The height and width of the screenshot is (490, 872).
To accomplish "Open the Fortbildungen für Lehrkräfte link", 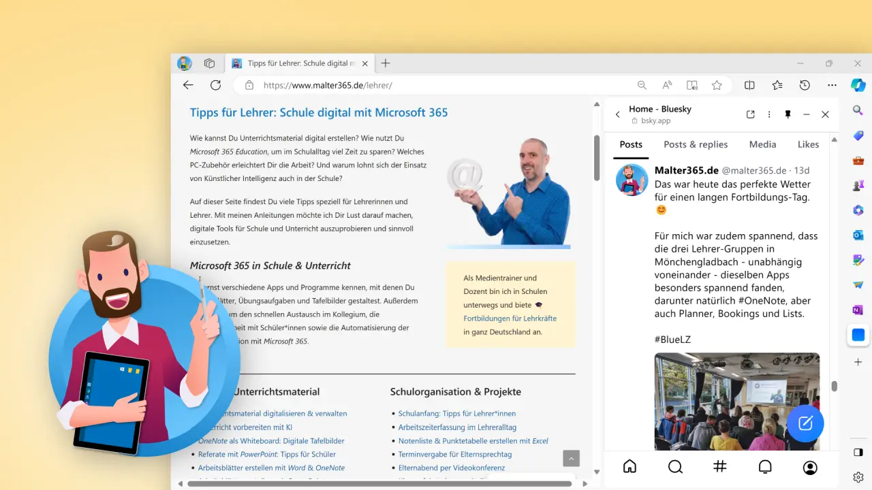I will click(510, 318).
